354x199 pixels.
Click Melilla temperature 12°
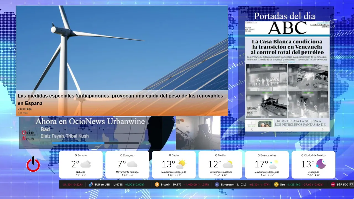point(215,164)
